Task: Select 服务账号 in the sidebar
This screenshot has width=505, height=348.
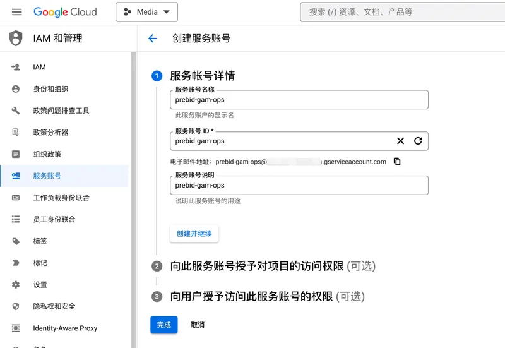Action: 47,176
